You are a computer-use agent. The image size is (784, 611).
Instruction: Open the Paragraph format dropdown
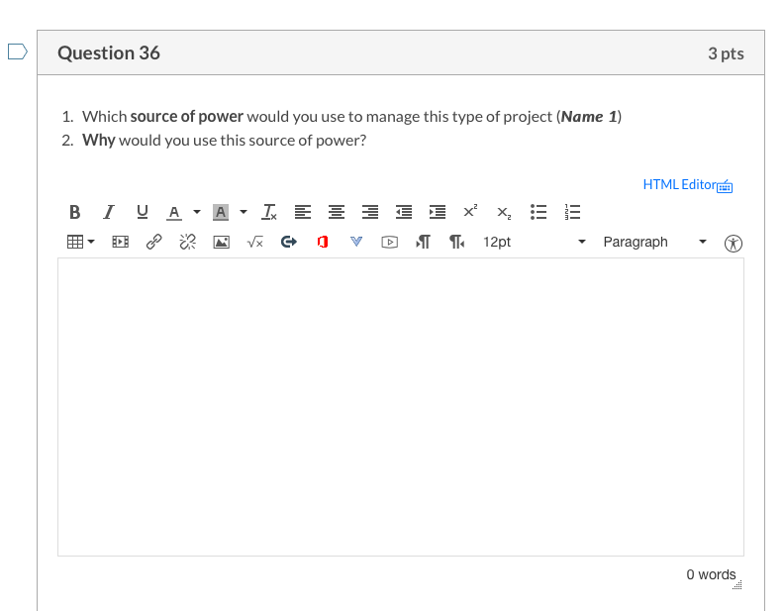655,242
